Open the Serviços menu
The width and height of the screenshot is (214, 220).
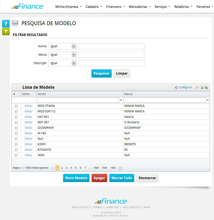tap(162, 7)
